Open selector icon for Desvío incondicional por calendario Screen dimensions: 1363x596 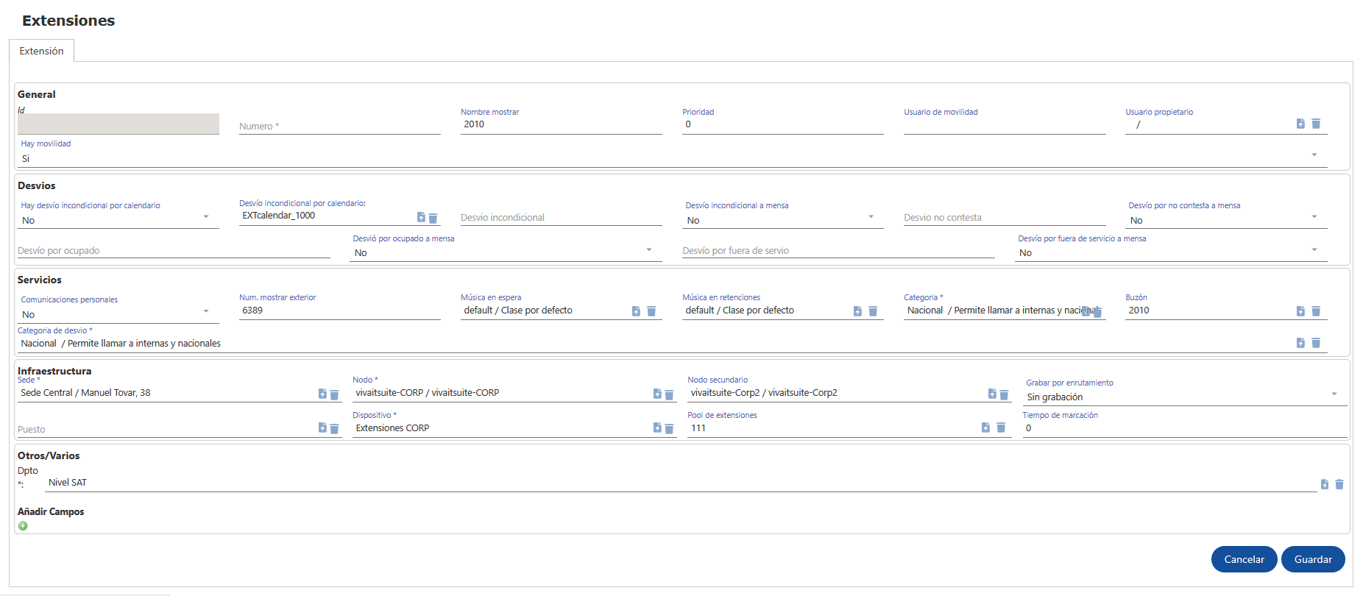pyautogui.click(x=421, y=217)
